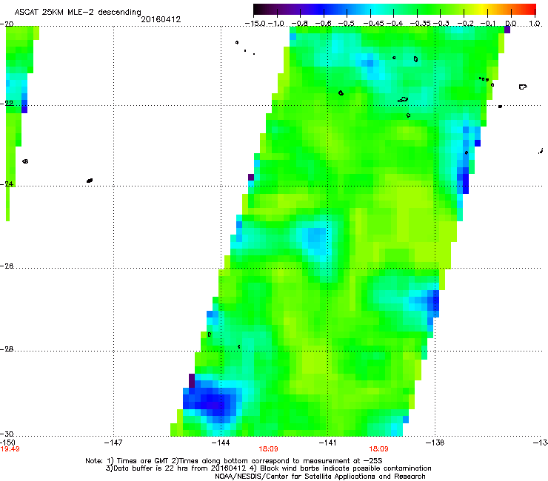
Task: Click the red '18:09' time between -144 and -141
Action: (268, 449)
